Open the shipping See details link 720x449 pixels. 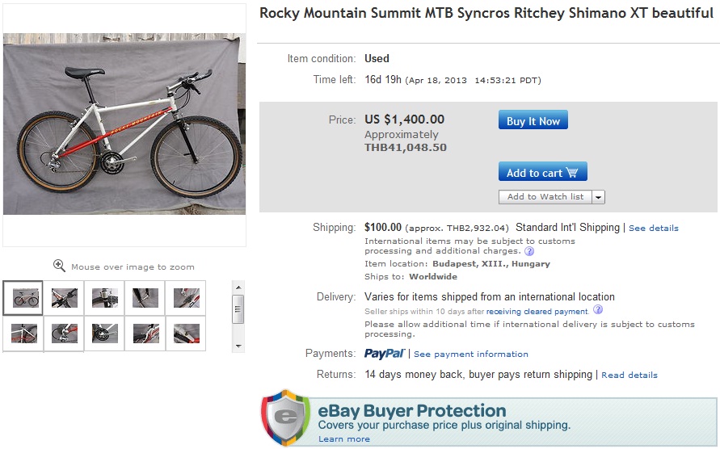[x=653, y=229]
